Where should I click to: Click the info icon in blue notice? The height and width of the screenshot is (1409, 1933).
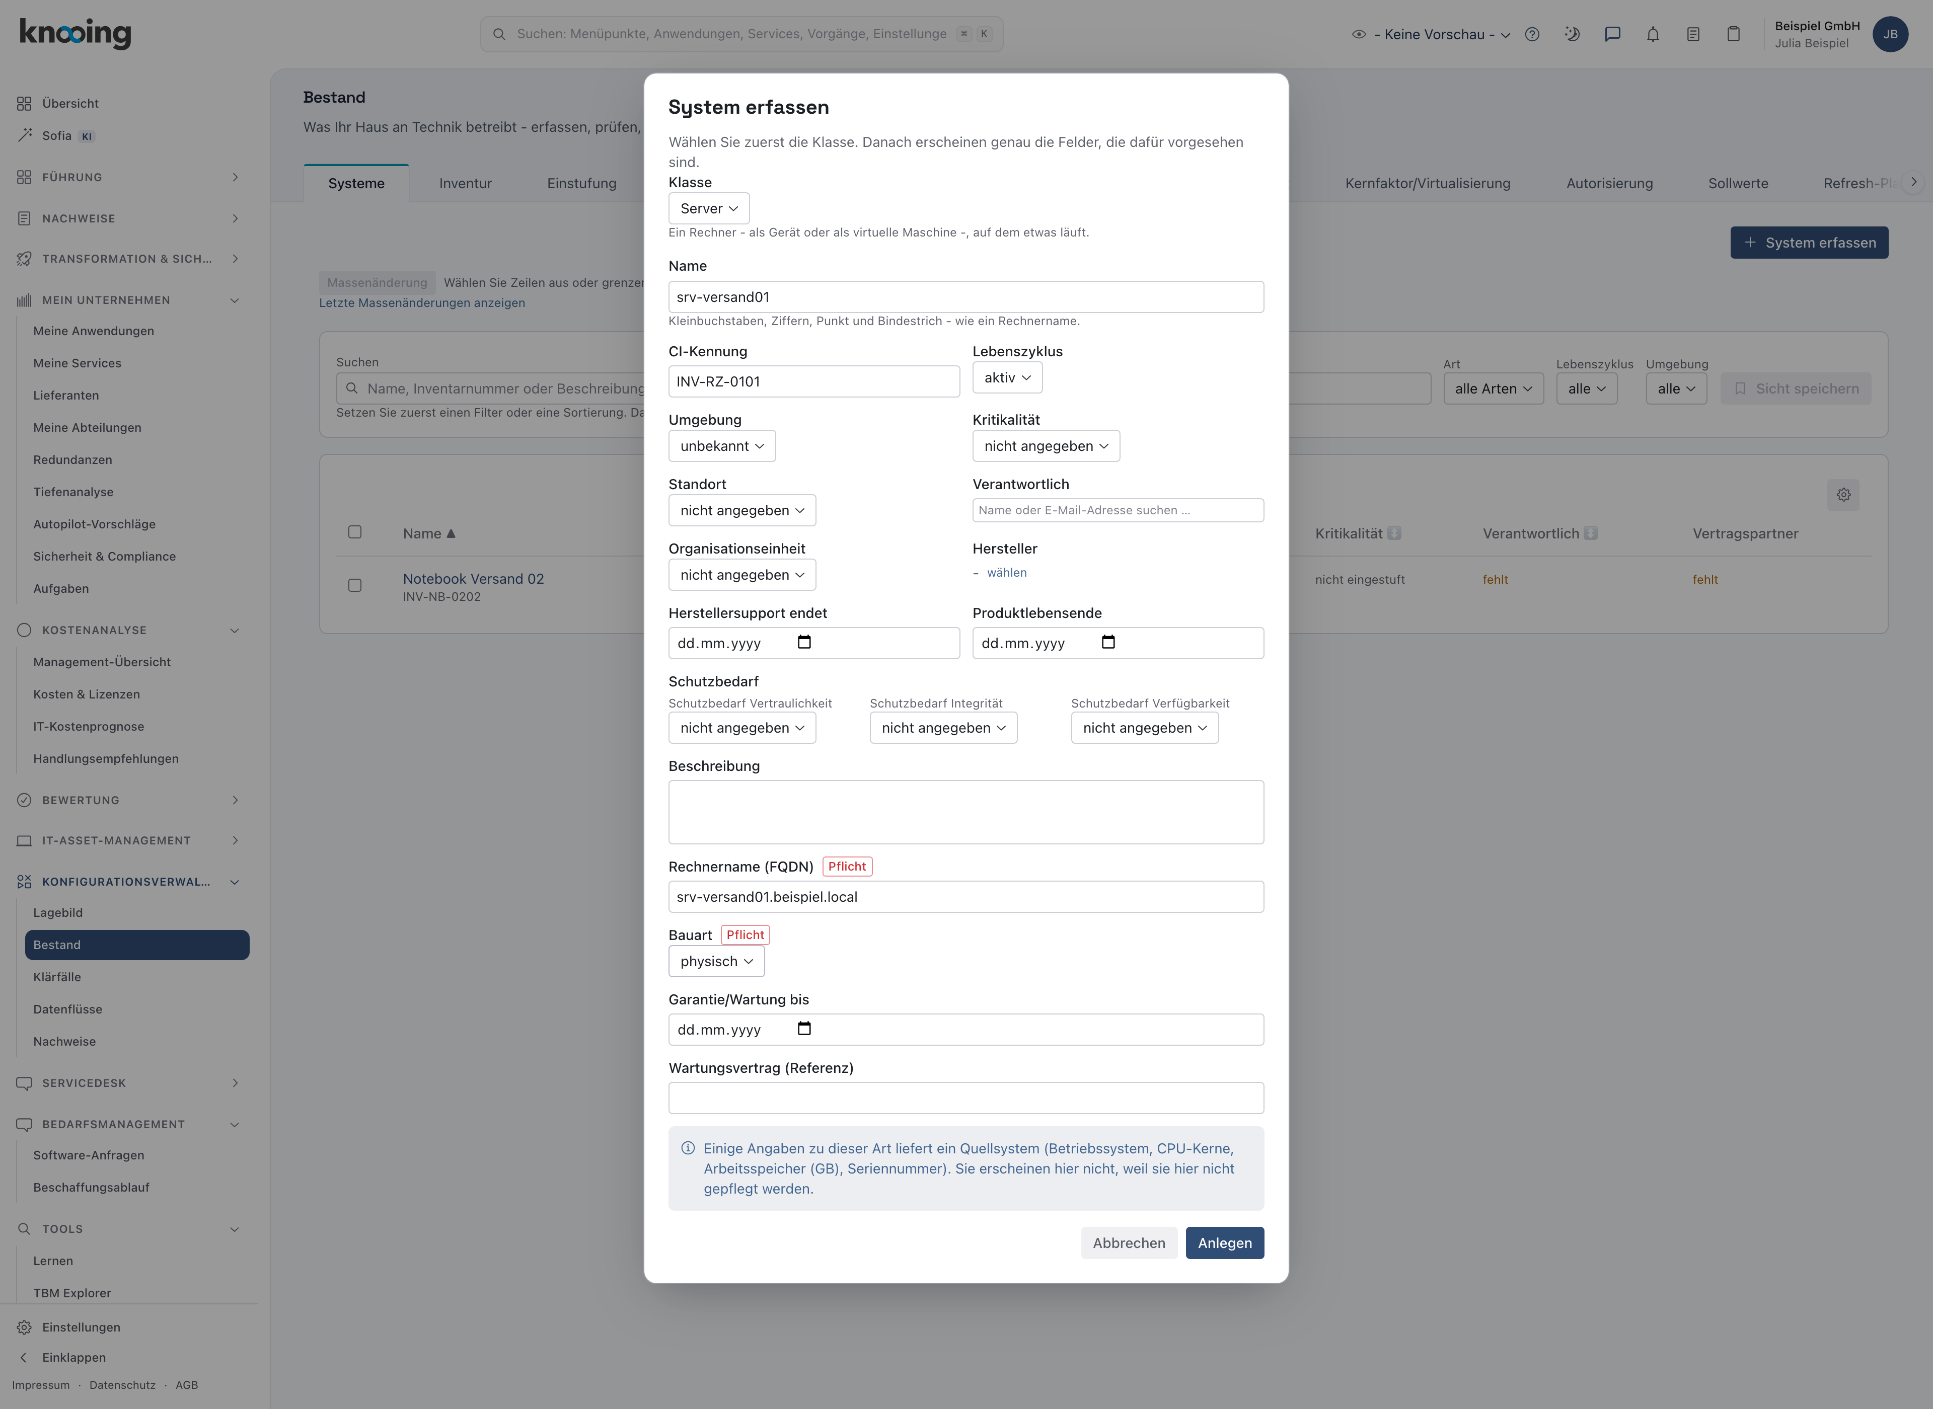coord(688,1148)
